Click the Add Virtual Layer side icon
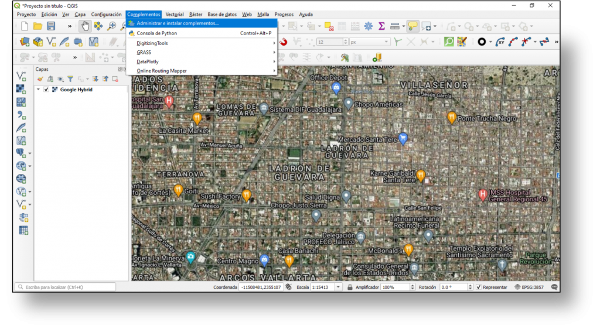 [22, 141]
